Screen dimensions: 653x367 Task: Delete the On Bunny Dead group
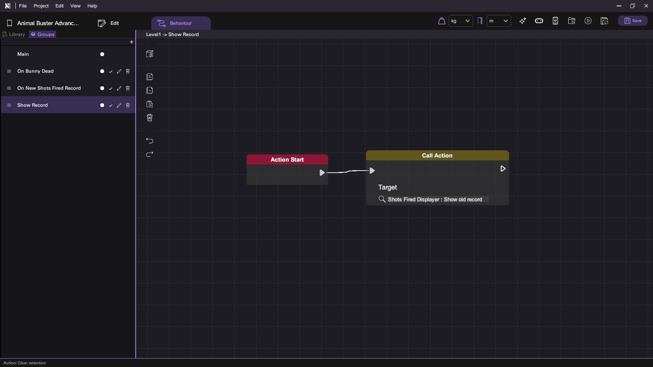pos(128,71)
